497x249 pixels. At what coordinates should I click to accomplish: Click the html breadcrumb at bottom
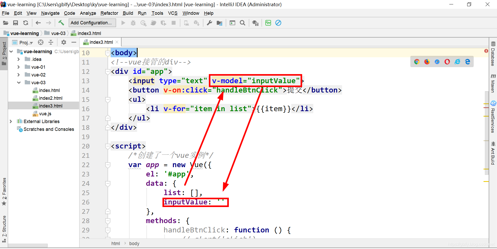tap(116, 244)
